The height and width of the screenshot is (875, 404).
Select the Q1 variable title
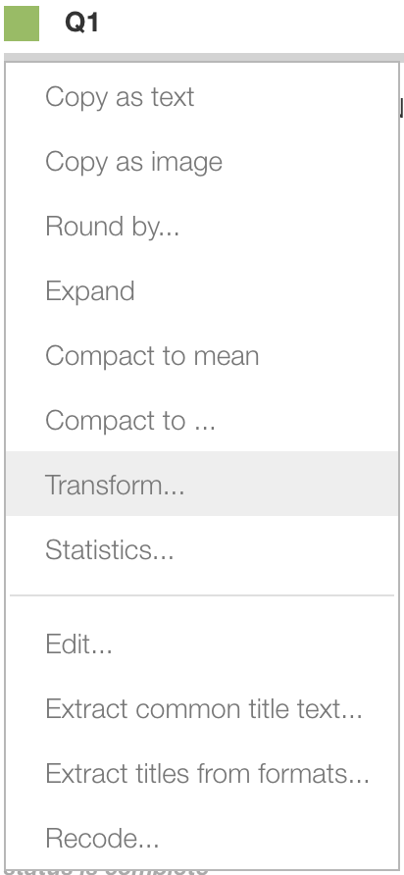click(81, 24)
